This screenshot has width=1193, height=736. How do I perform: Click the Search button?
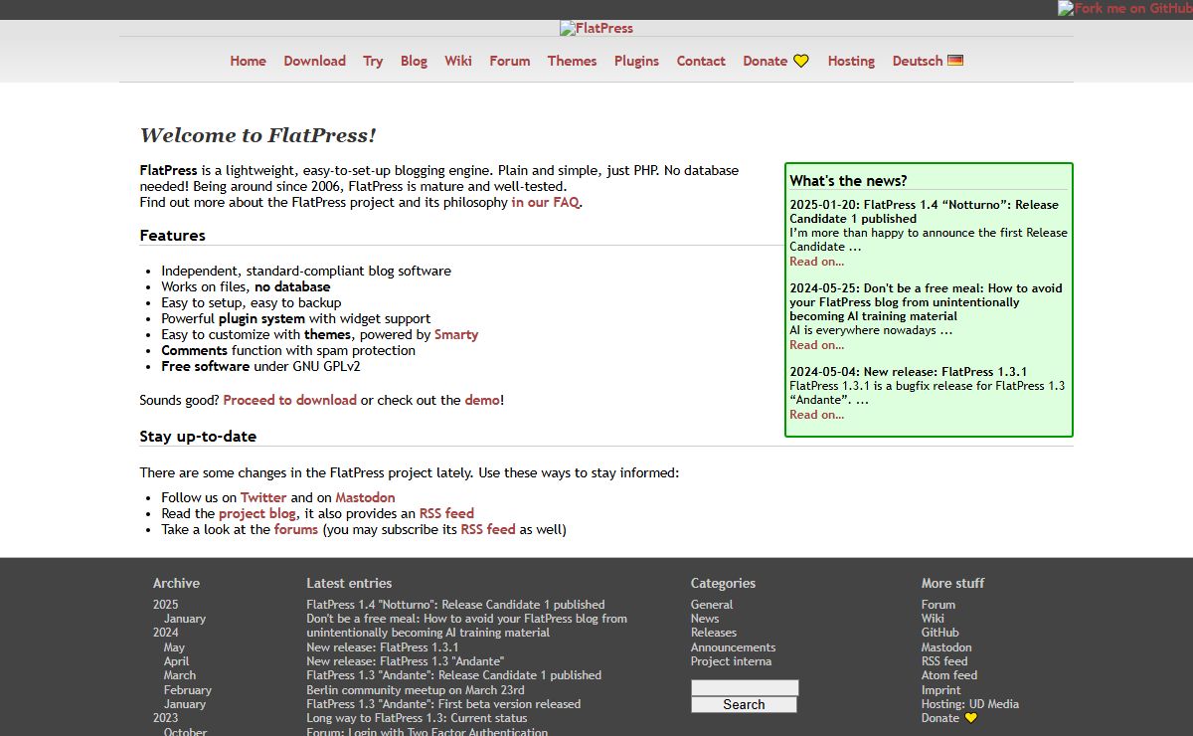745,704
